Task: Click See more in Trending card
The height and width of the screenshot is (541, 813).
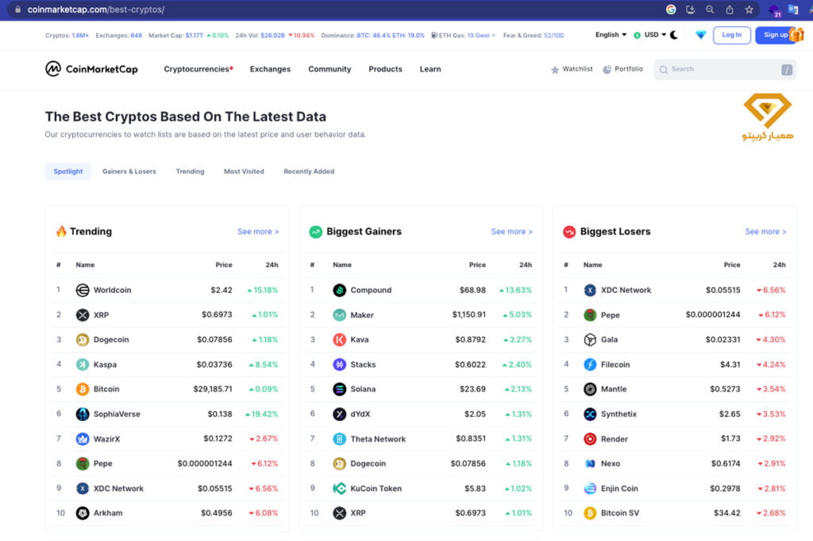Action: pyautogui.click(x=258, y=231)
